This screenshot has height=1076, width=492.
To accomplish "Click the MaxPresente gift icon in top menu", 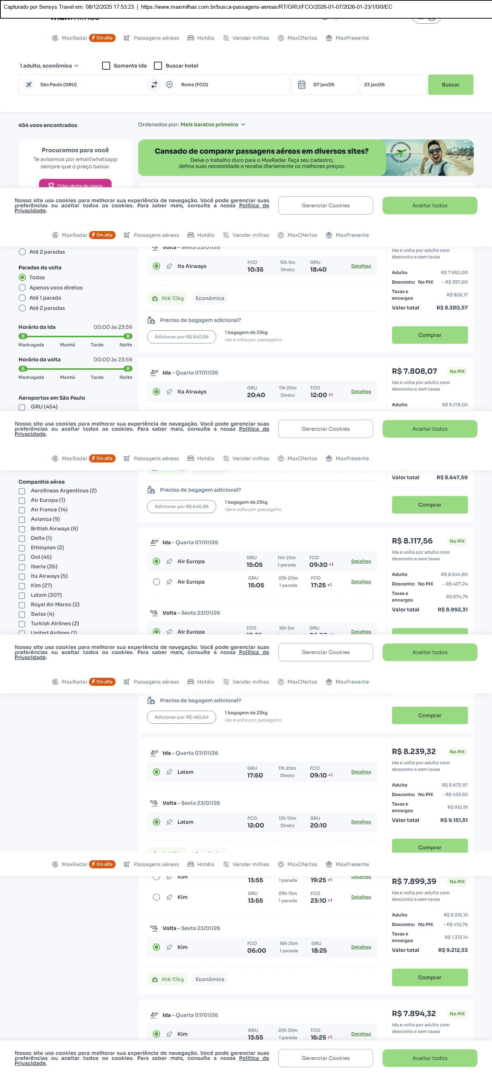I will tap(329, 38).
